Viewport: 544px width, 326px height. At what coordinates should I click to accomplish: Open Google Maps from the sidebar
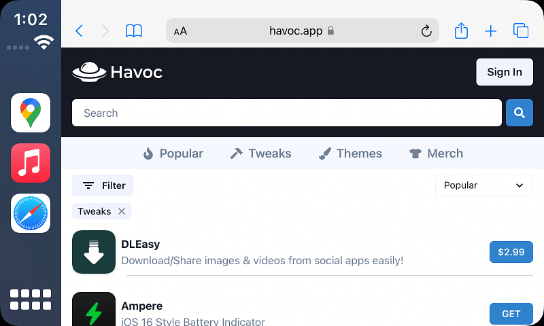tap(31, 113)
